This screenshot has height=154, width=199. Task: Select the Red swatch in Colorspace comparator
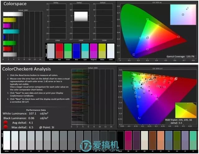[x=59, y=50]
